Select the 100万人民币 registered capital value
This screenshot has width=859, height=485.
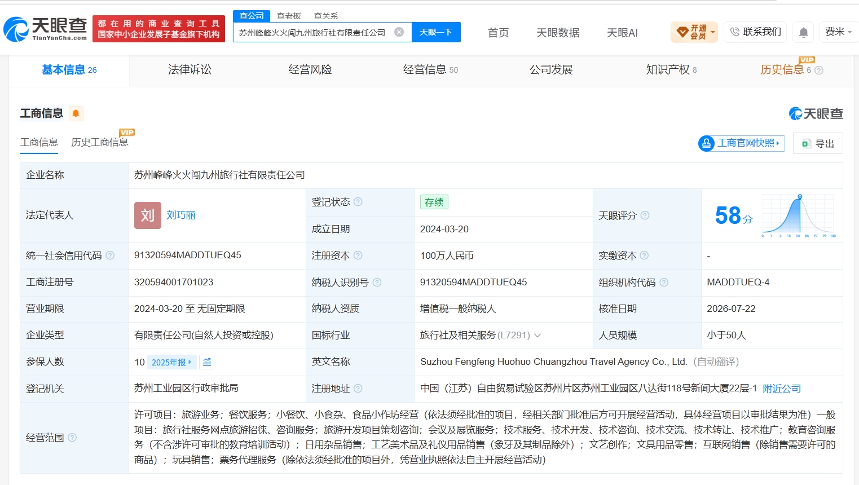(447, 255)
